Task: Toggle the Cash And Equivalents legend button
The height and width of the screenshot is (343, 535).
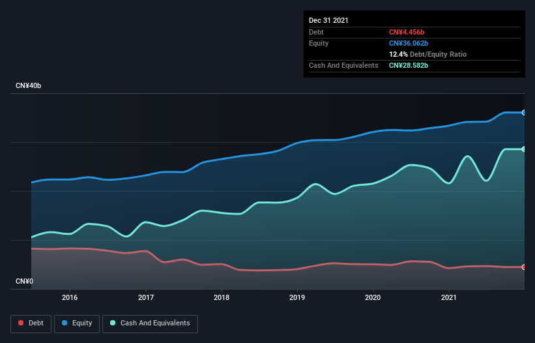Action: (150, 323)
